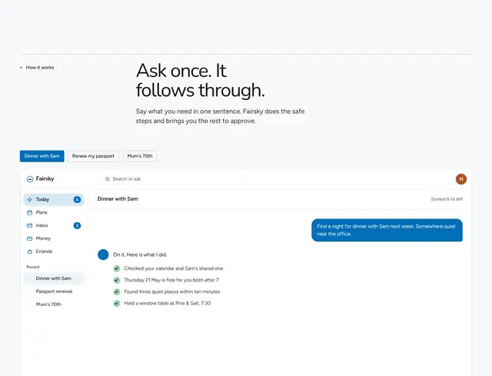Click the Errands bag icon
The width and height of the screenshot is (492, 376).
pos(30,251)
